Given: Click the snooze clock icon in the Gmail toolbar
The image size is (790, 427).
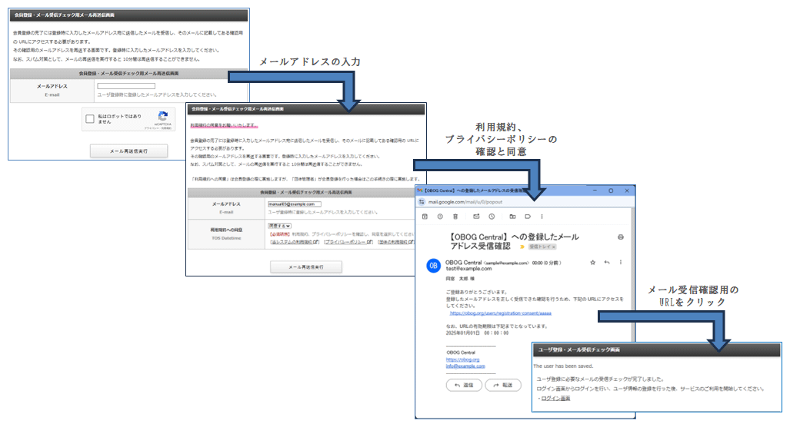Looking at the screenshot, I should tap(492, 217).
